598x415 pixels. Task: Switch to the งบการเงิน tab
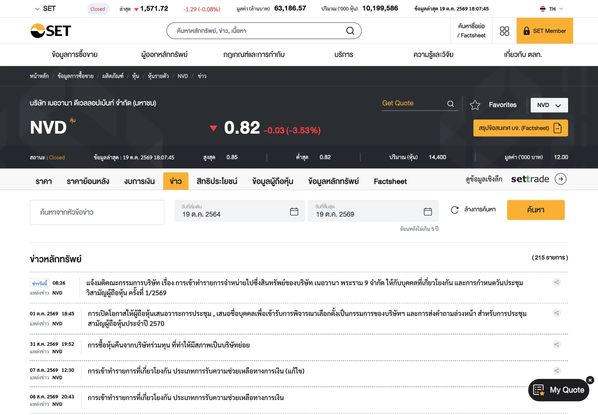click(x=139, y=181)
